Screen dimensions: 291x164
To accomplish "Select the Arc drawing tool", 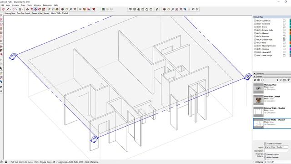I will pos(14,9).
